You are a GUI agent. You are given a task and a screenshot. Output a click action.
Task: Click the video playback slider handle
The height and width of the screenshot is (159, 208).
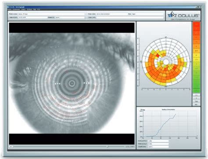108,146
